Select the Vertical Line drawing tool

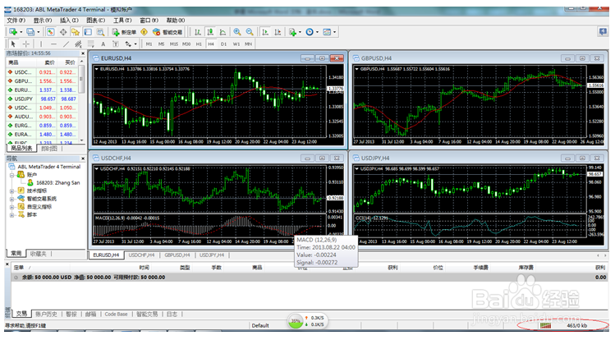point(41,44)
